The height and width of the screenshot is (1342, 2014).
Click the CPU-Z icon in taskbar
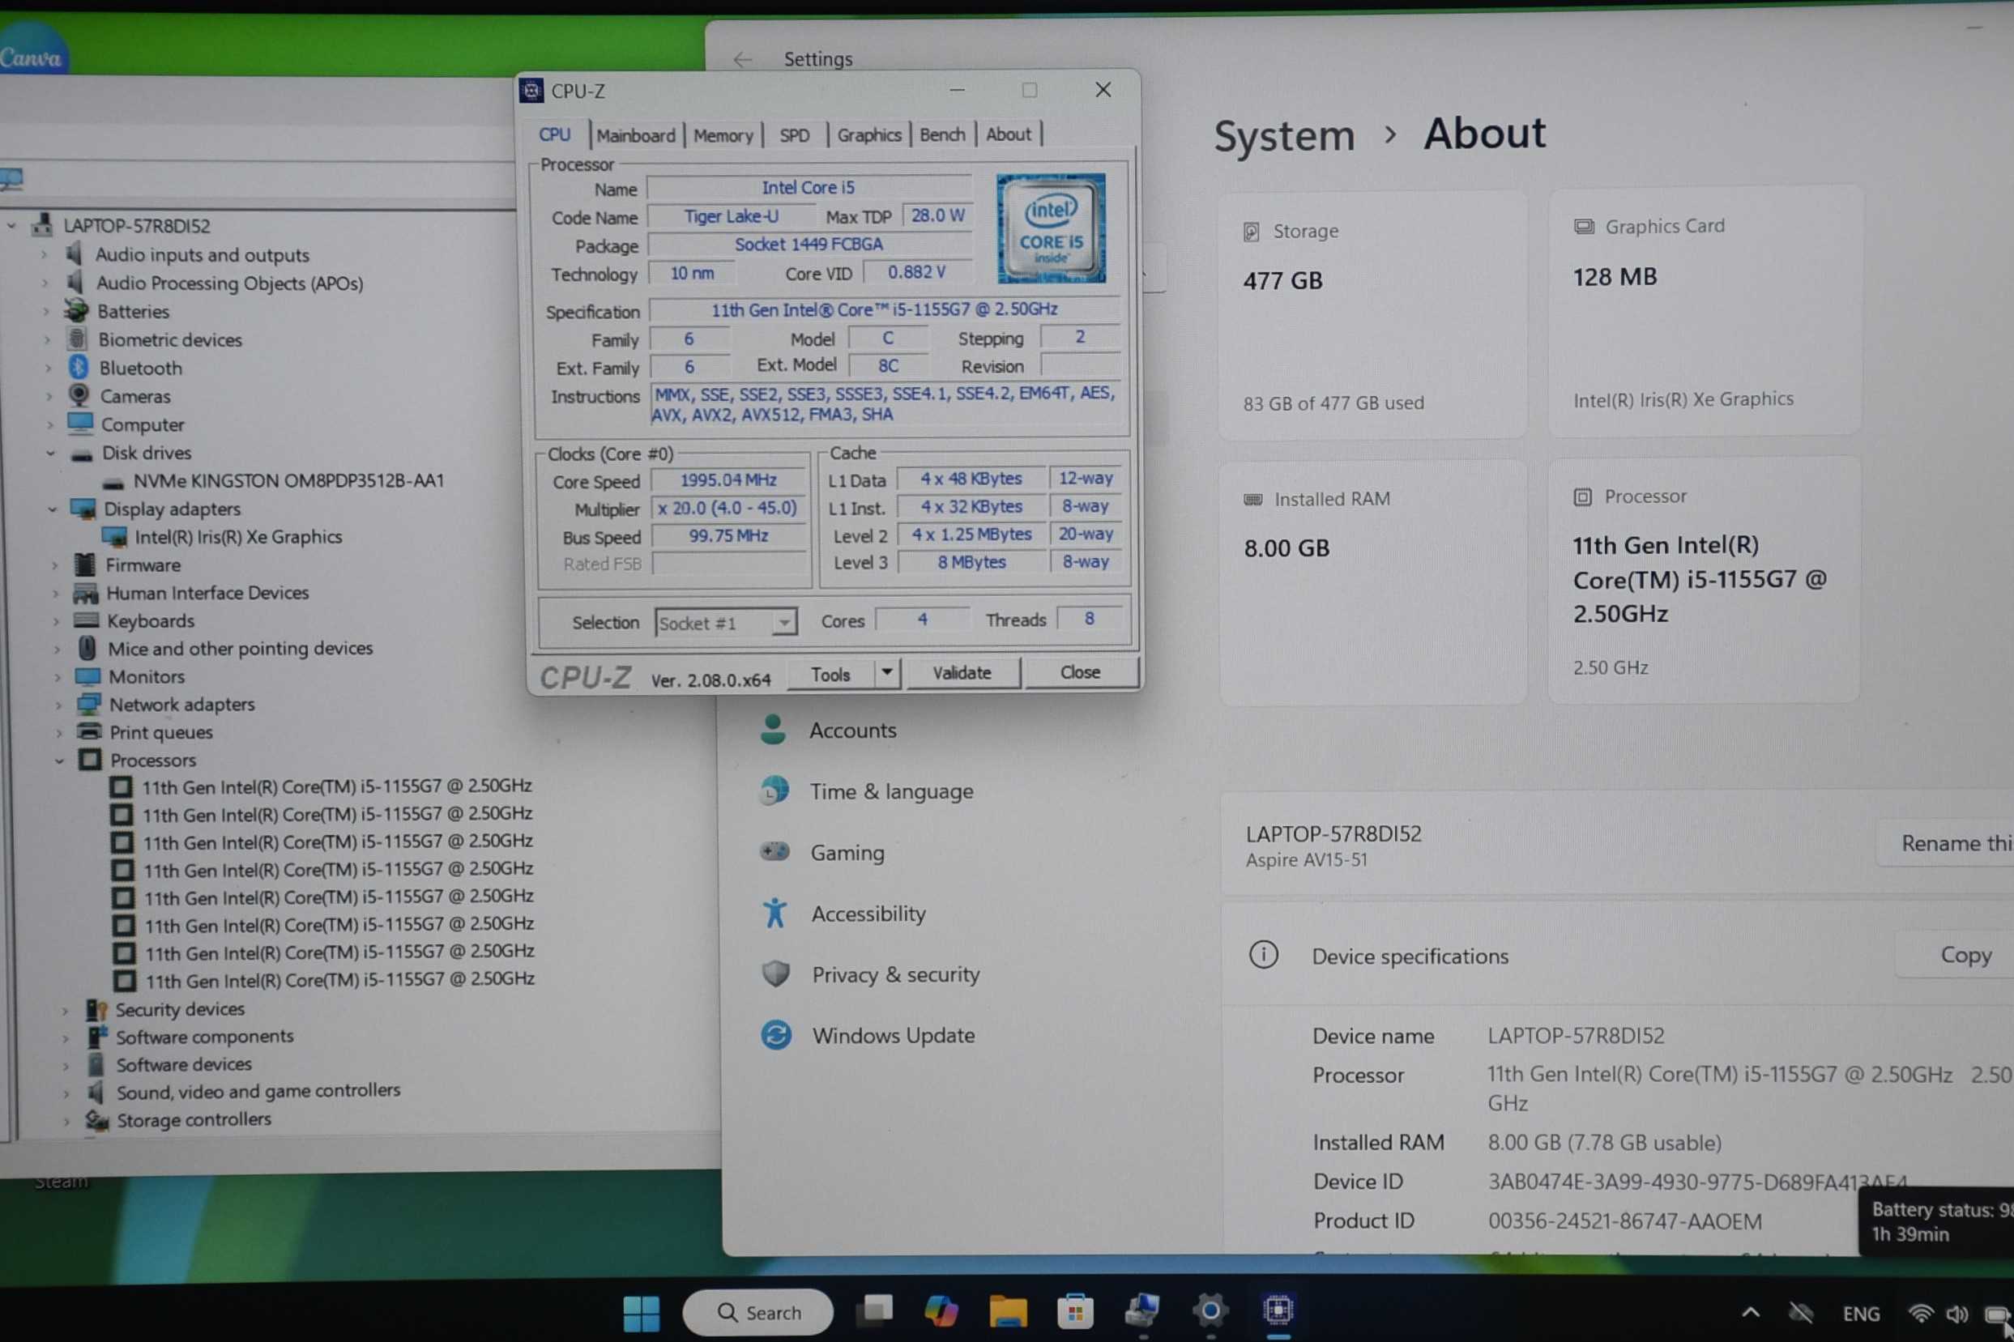click(x=1277, y=1310)
